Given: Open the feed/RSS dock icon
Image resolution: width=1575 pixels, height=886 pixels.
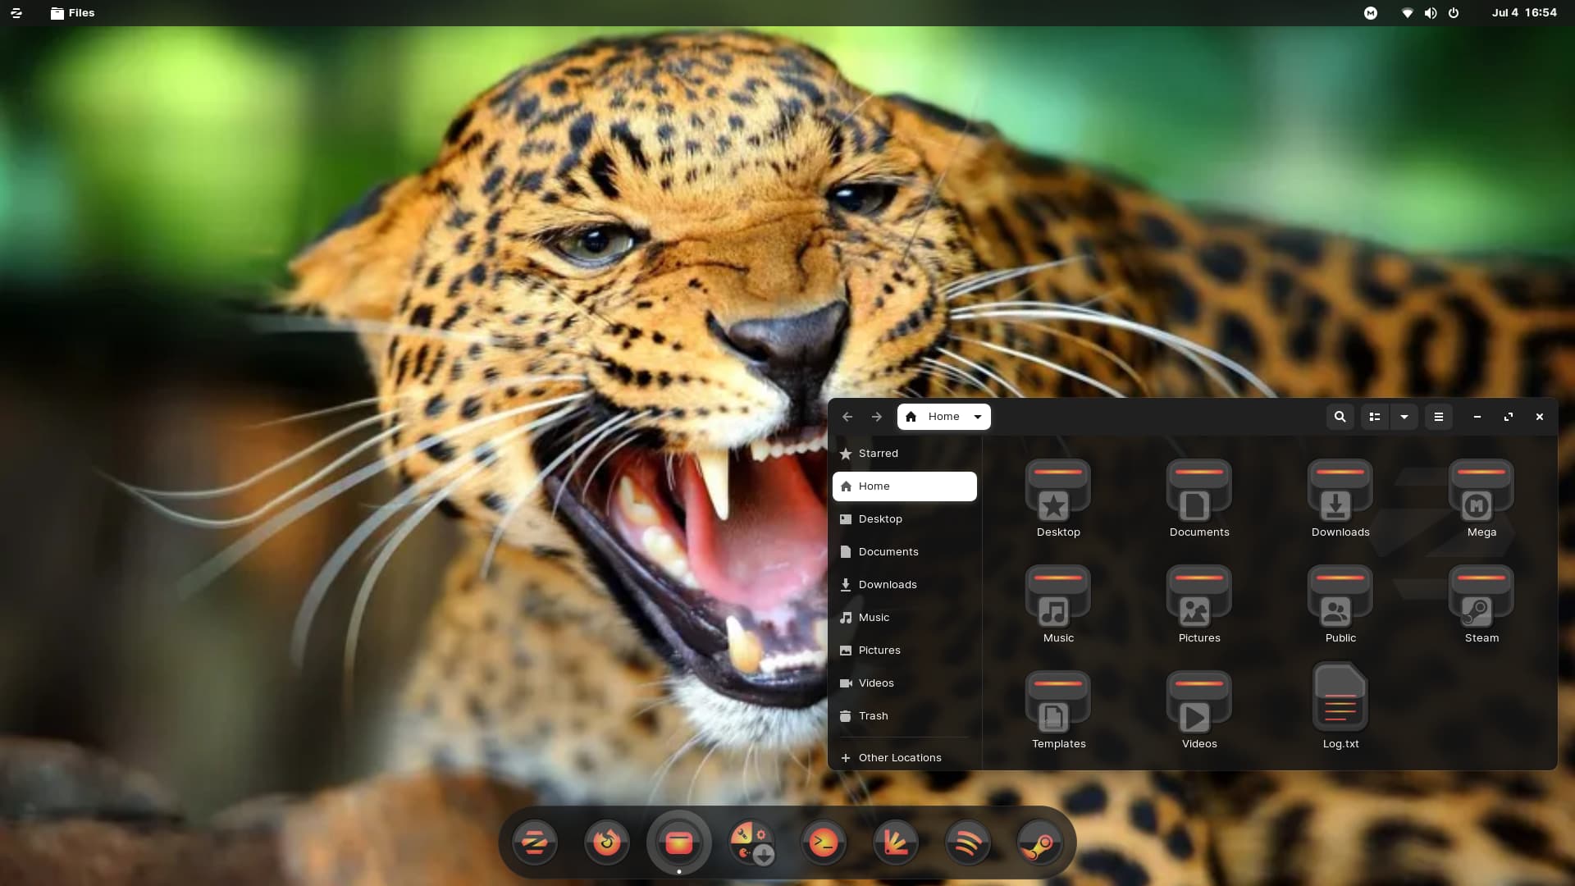Looking at the screenshot, I should tap(968, 843).
